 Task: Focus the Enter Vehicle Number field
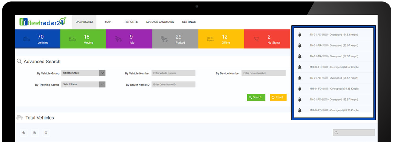coord(173,73)
